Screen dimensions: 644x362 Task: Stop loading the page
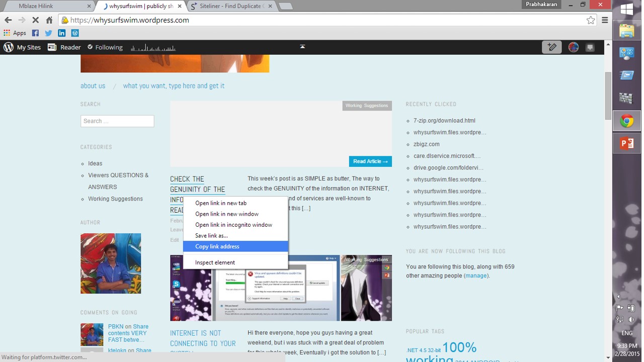tap(35, 20)
